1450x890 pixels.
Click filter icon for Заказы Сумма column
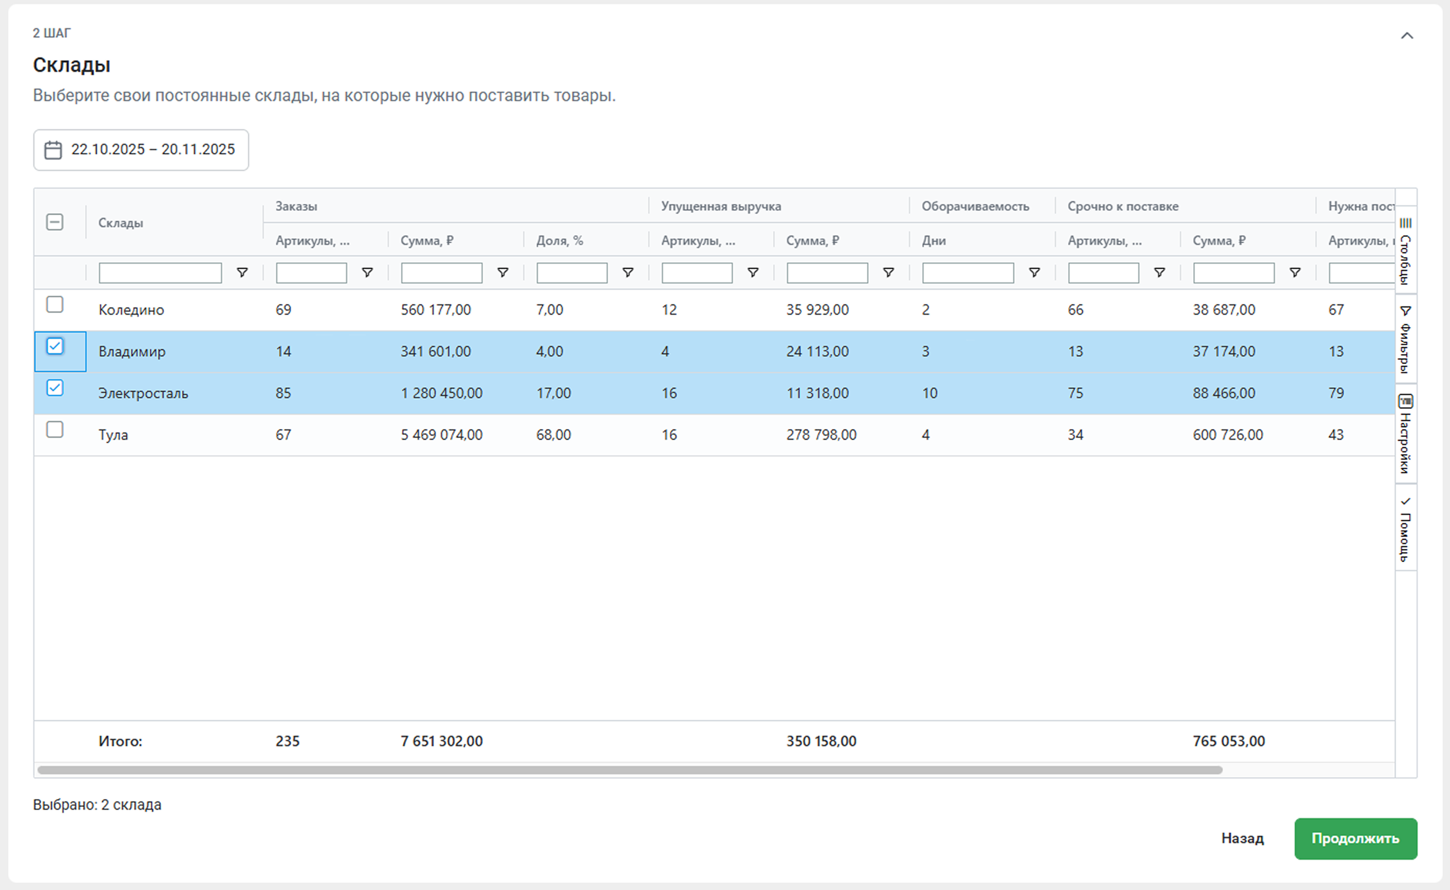click(x=502, y=273)
